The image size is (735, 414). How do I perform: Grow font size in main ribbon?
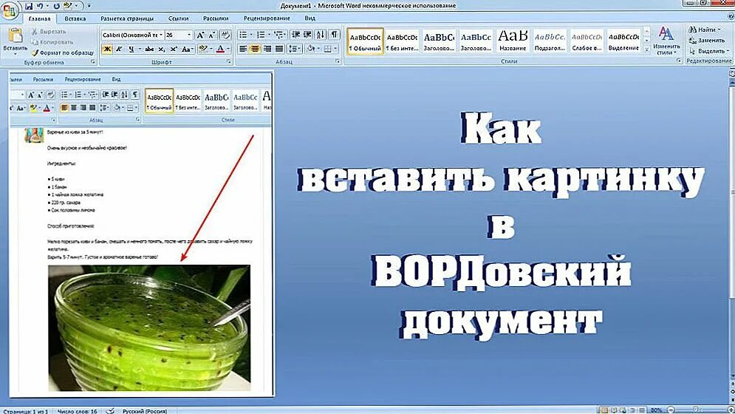pos(200,35)
